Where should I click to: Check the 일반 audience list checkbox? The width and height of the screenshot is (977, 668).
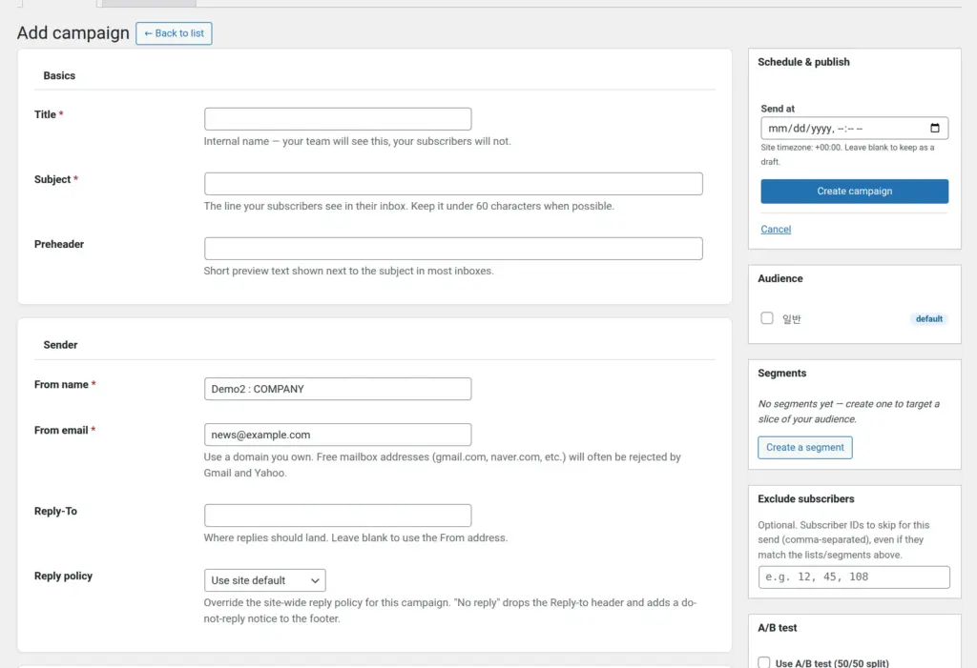pos(767,318)
